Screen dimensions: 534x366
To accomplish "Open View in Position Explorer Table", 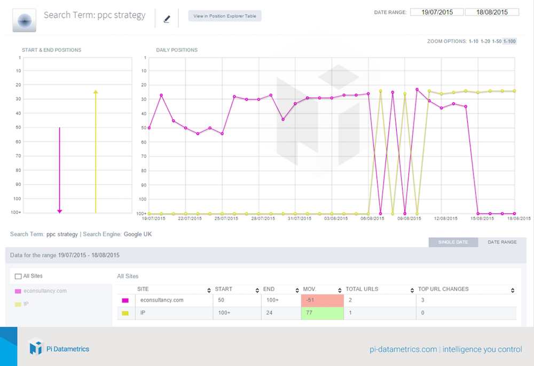I will [225, 16].
